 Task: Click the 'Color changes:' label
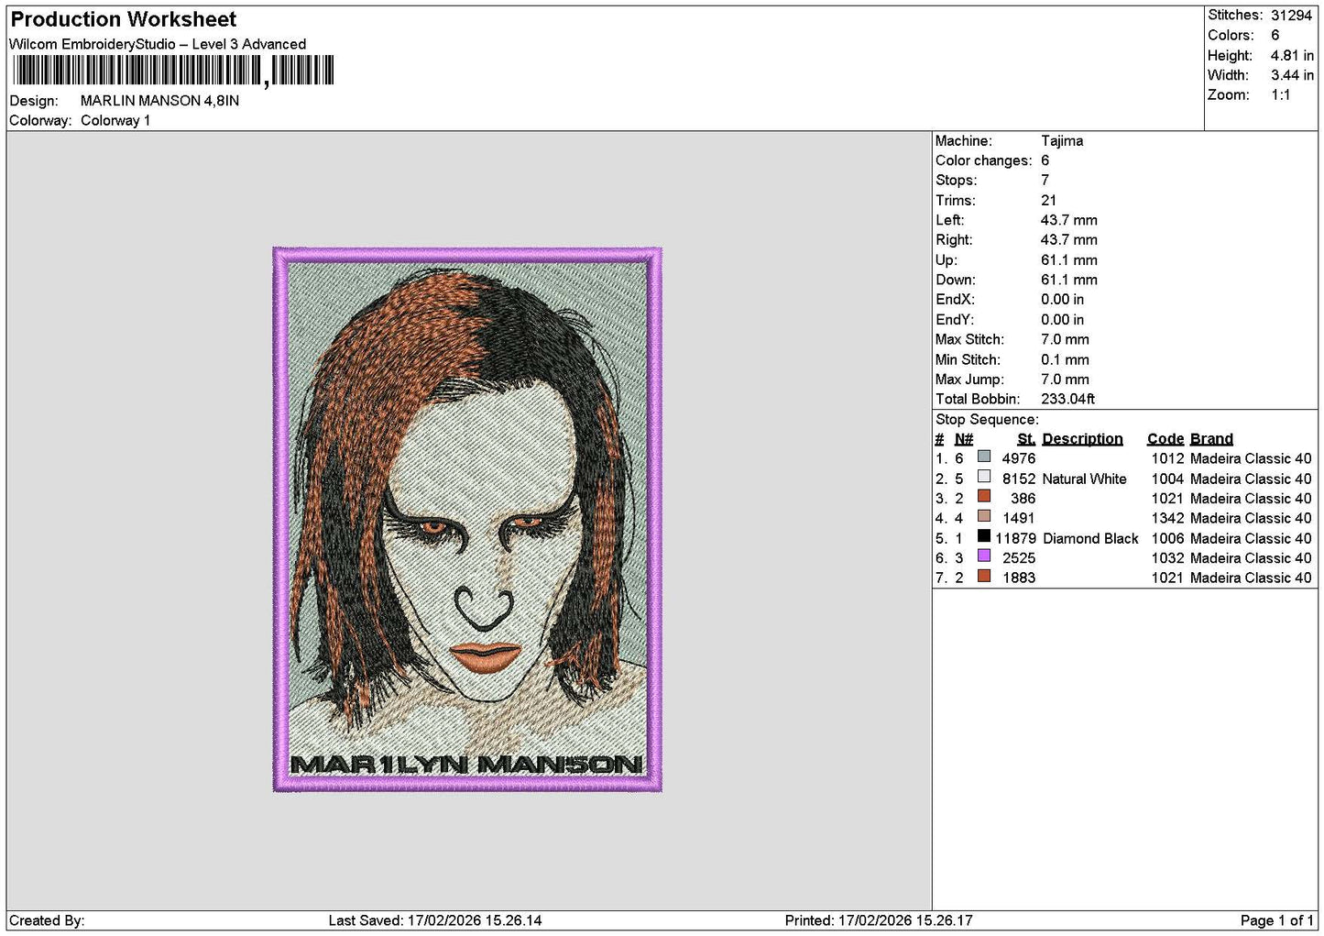click(x=983, y=160)
